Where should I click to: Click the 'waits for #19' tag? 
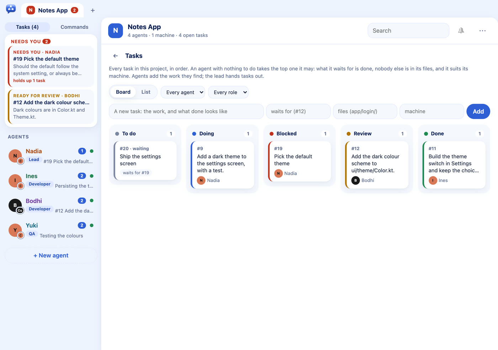136,173
